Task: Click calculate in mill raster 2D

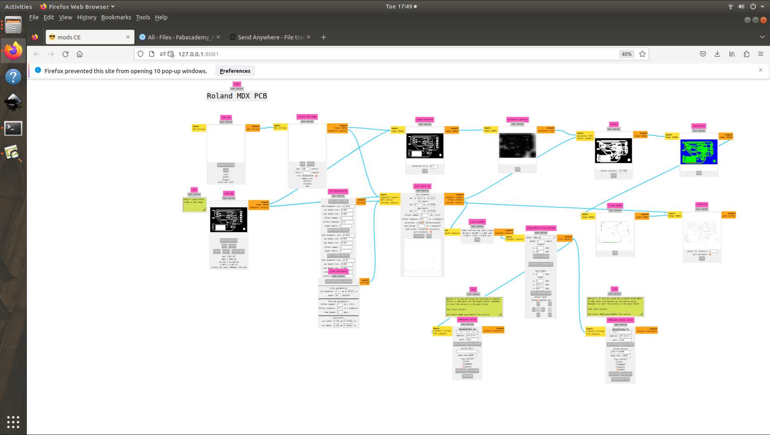Action: (419, 236)
